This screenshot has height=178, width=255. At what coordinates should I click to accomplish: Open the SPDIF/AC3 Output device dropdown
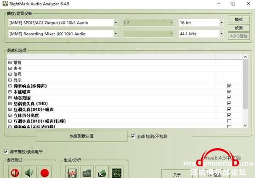pyautogui.click(x=116, y=23)
